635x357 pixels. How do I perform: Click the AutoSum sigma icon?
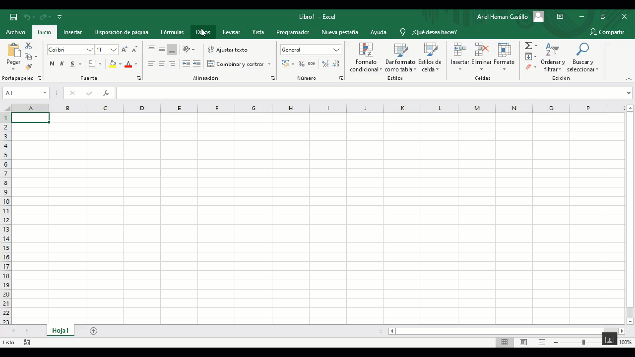coord(528,46)
